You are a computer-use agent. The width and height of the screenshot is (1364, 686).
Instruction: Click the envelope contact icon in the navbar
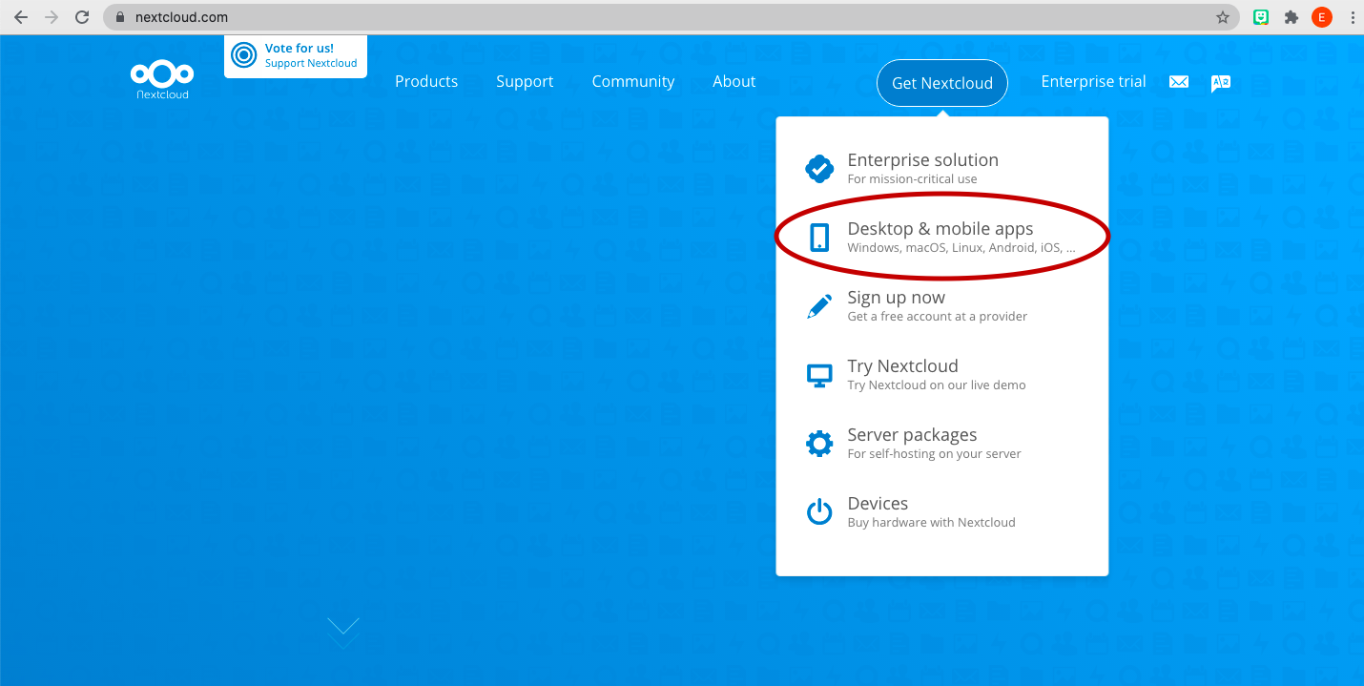coord(1179,82)
